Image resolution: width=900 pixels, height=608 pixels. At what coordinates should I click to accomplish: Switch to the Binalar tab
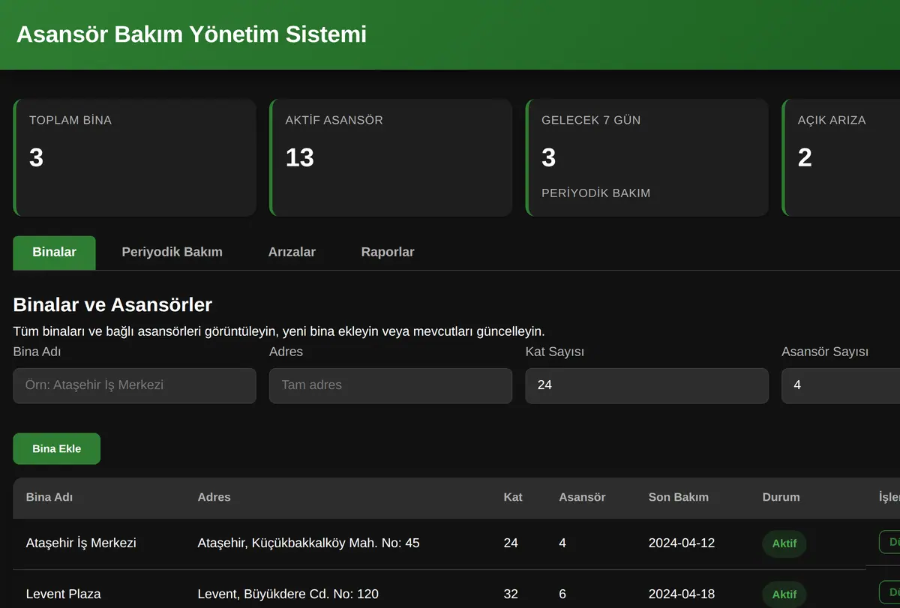click(x=54, y=253)
